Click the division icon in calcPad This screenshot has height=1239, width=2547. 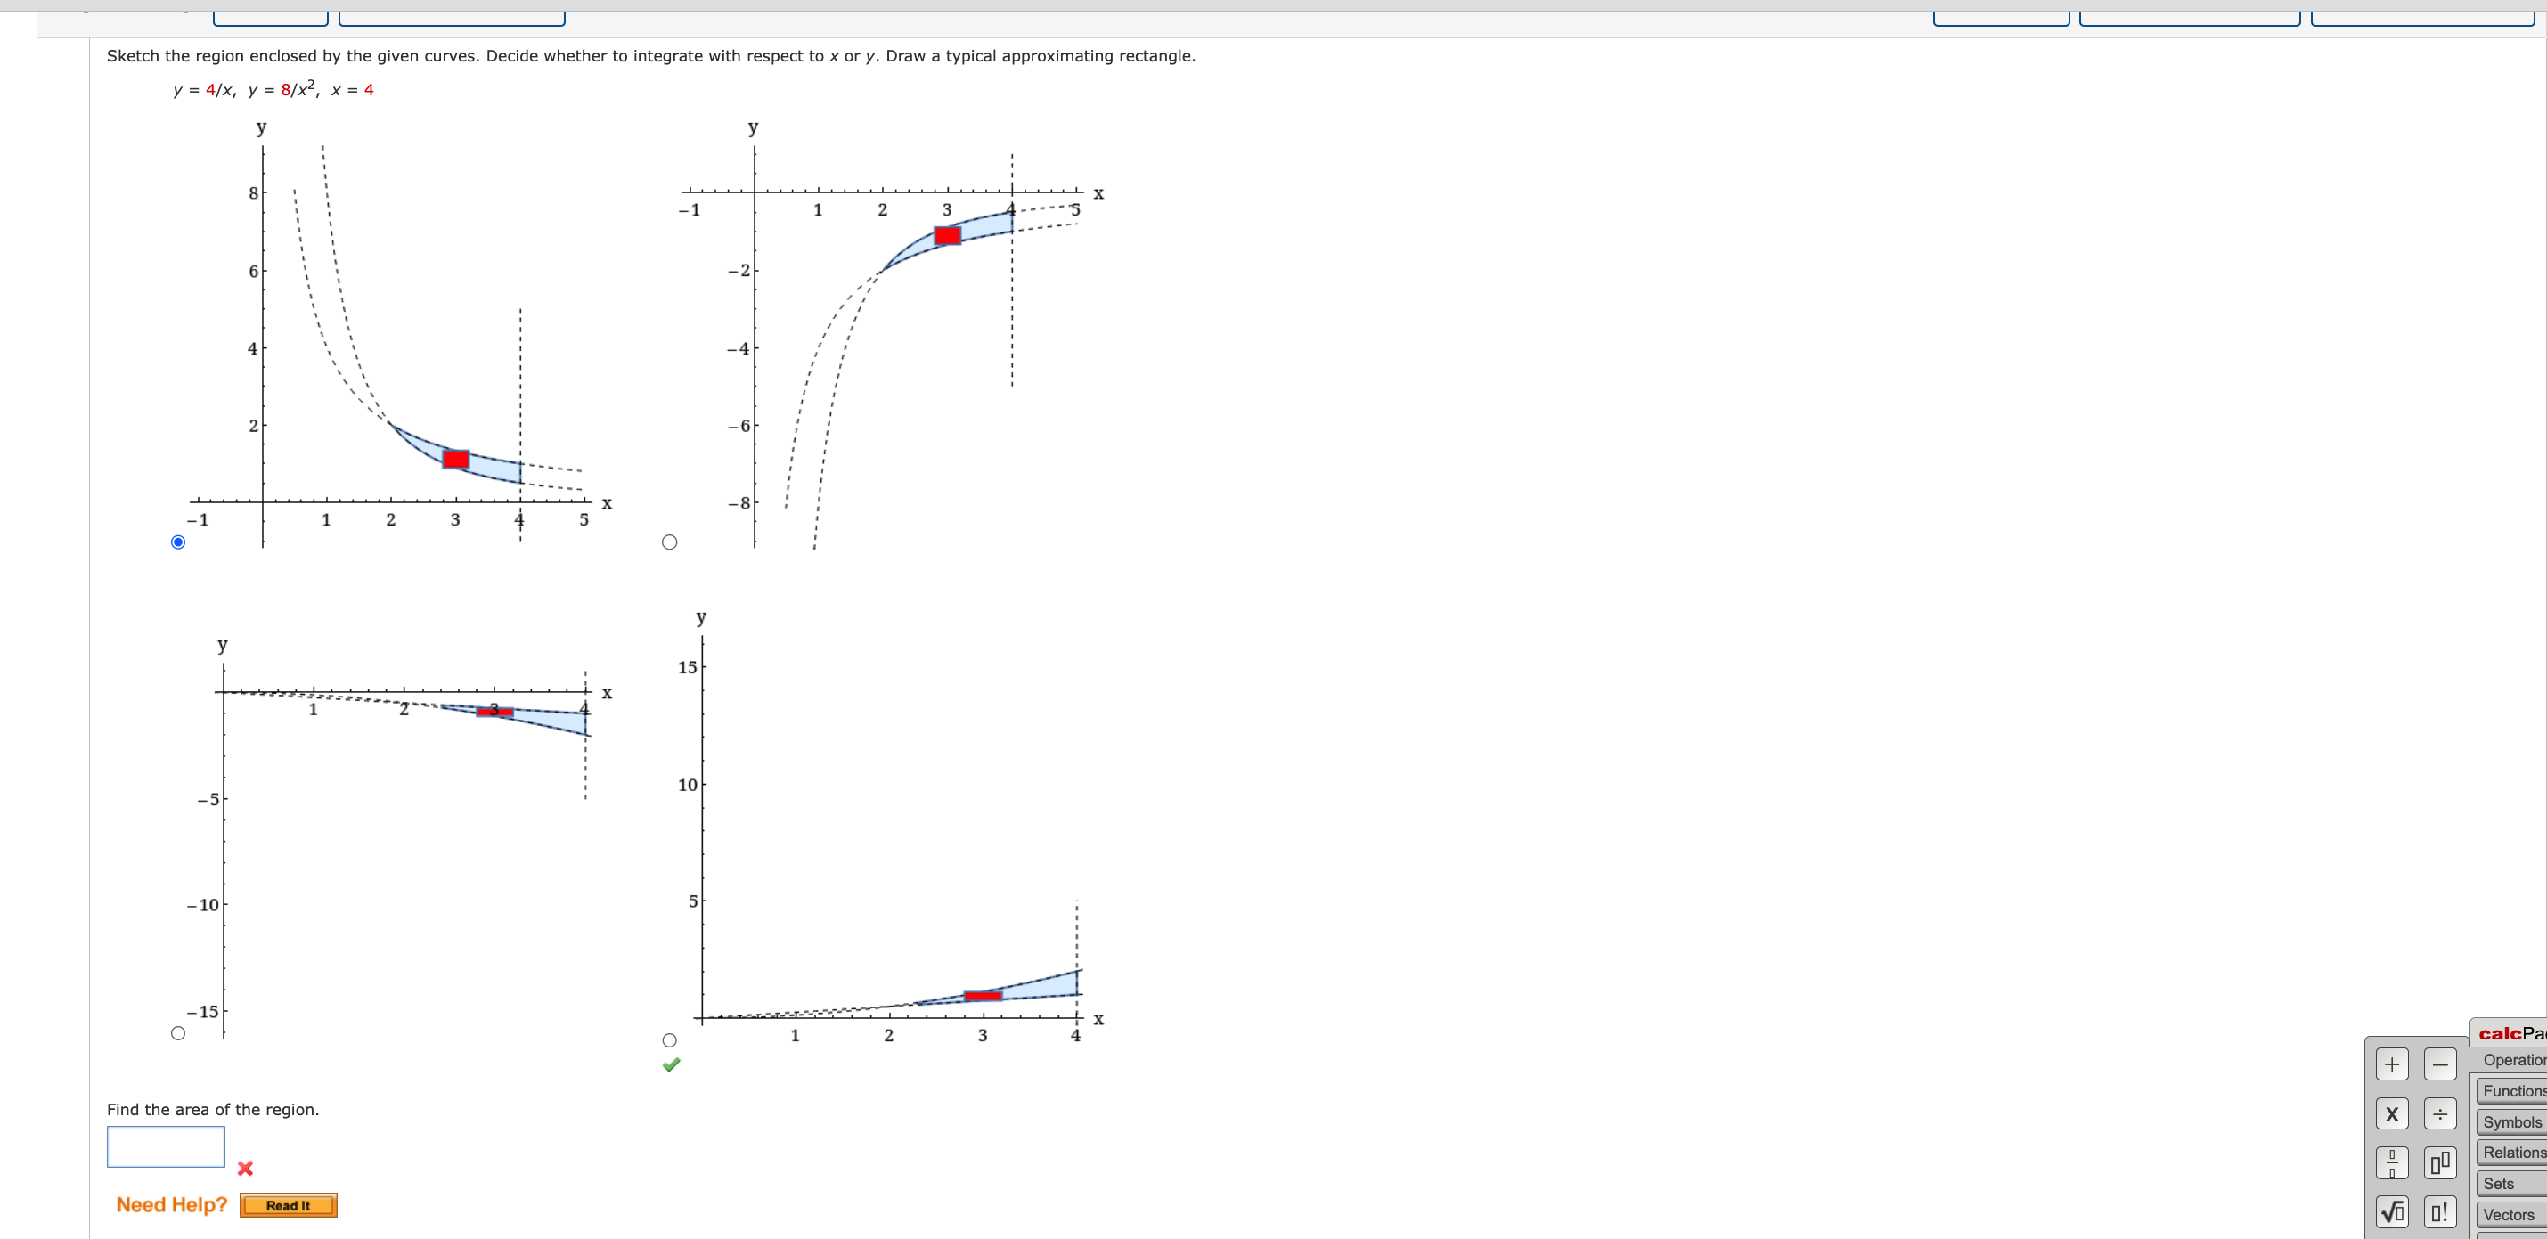click(x=2441, y=1113)
